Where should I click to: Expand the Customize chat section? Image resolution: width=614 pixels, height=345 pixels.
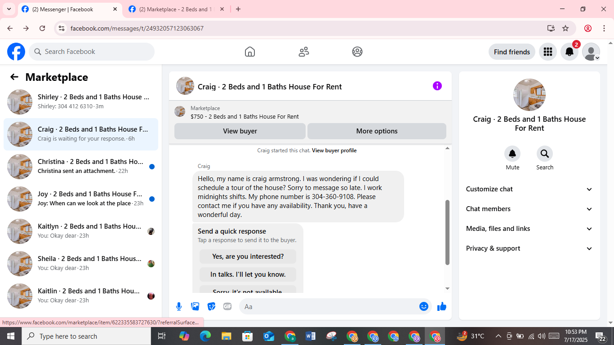click(529, 189)
